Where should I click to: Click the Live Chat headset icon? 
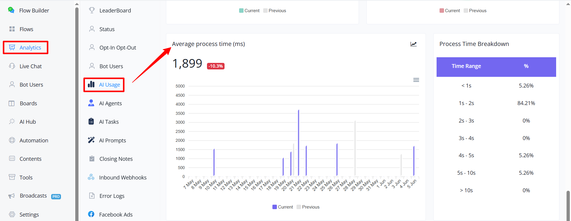click(12, 66)
